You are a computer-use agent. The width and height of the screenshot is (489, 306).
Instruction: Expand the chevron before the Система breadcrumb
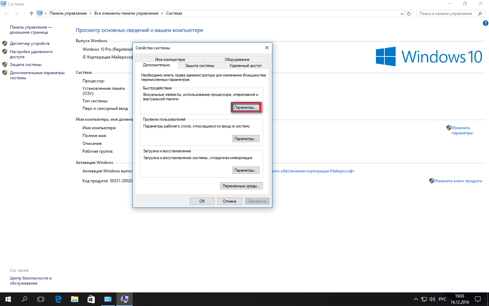click(162, 14)
